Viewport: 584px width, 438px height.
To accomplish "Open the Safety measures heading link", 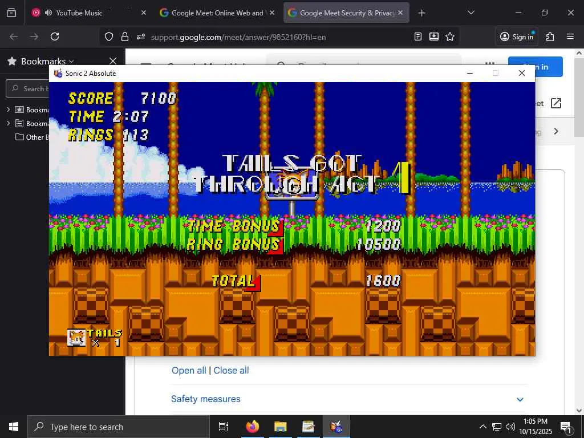I will [x=205, y=399].
